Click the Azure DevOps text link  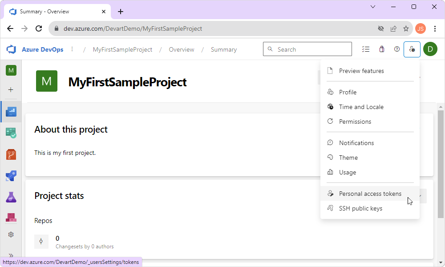click(x=43, y=49)
